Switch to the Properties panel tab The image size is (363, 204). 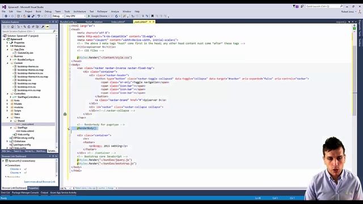pos(33,188)
